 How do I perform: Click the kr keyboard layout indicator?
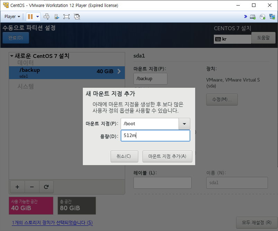233,39
